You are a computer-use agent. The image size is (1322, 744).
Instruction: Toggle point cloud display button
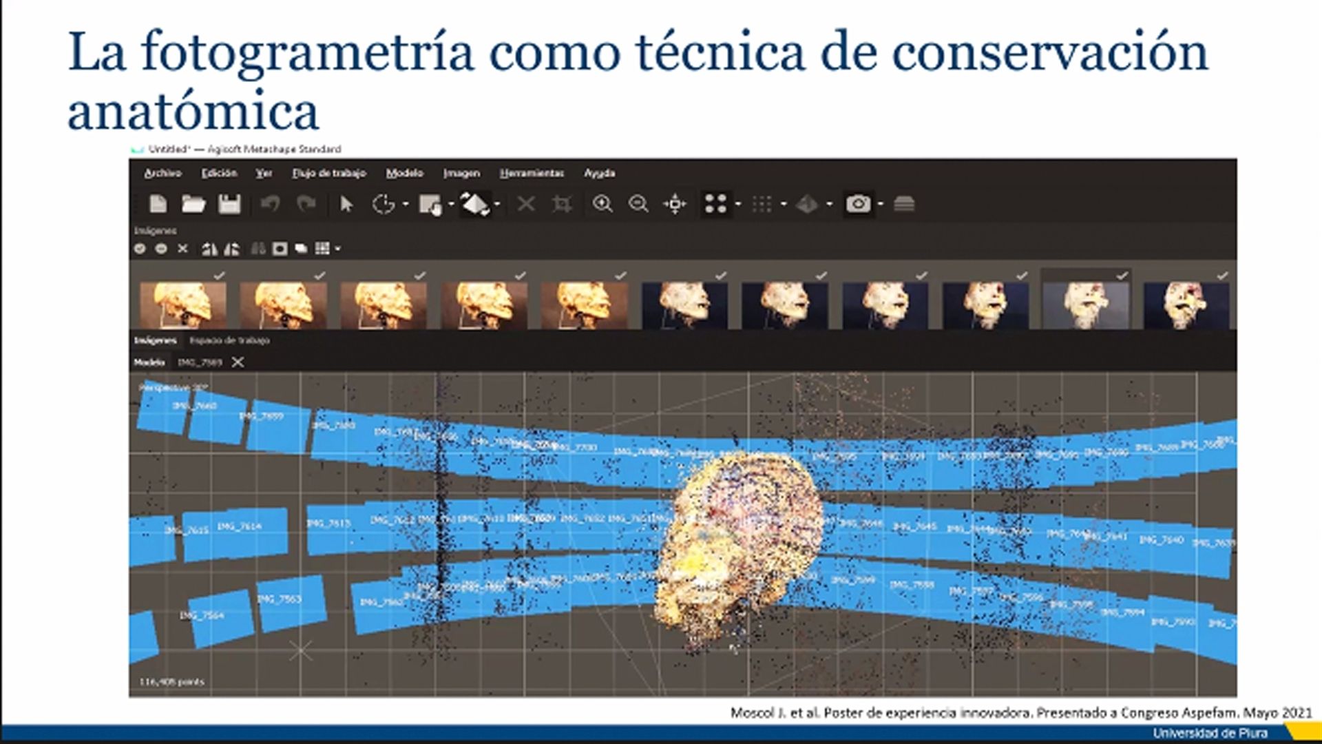pyautogui.click(x=715, y=204)
